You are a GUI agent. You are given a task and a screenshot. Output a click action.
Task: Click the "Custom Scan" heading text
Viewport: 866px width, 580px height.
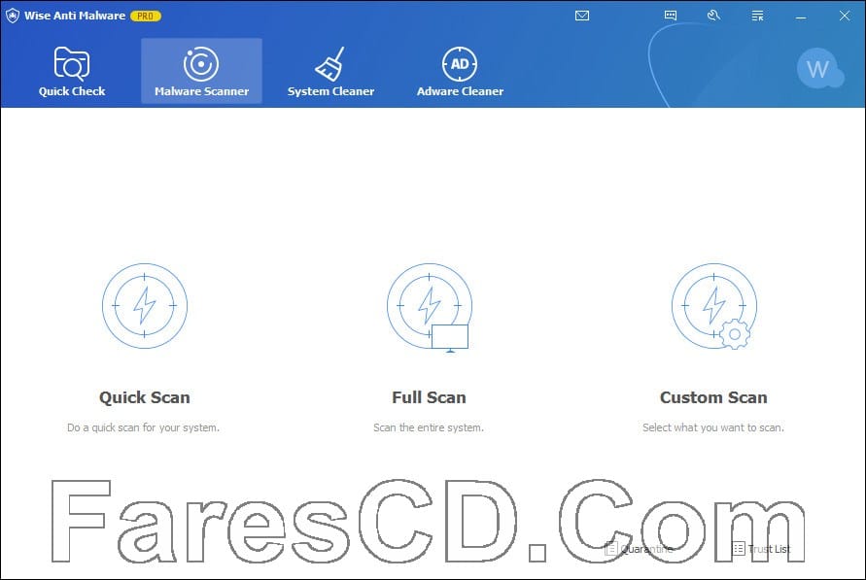point(713,397)
